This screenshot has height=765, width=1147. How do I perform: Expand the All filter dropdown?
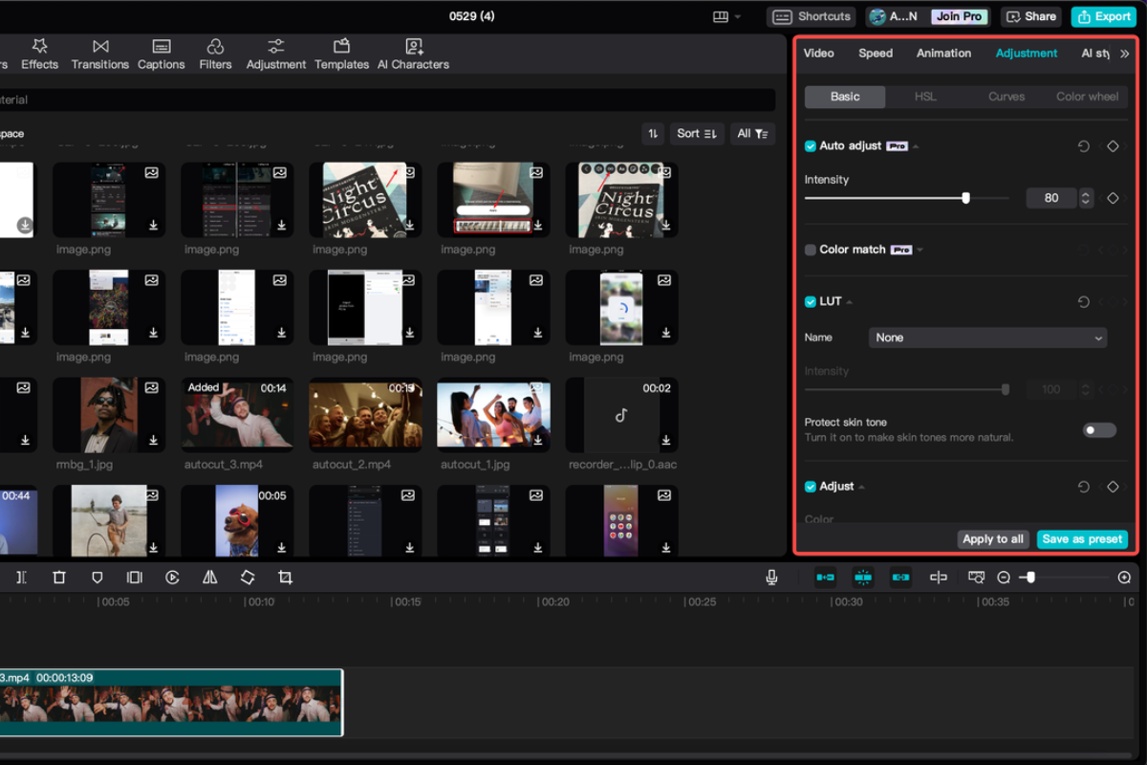[x=751, y=134]
